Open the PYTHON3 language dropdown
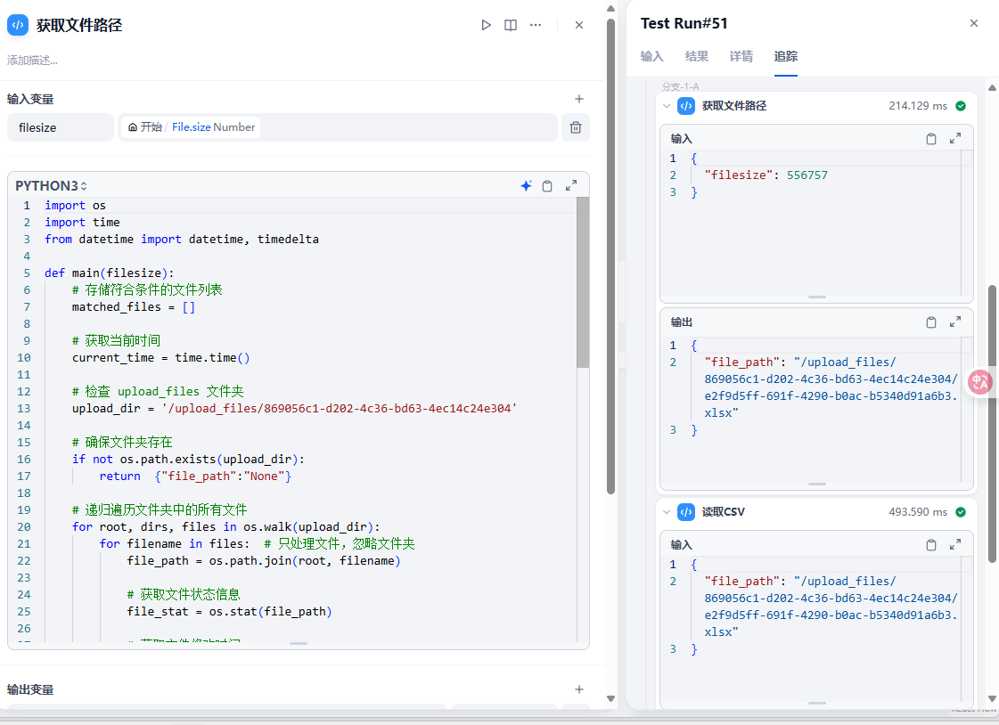Image resolution: width=999 pixels, height=725 pixels. [51, 186]
